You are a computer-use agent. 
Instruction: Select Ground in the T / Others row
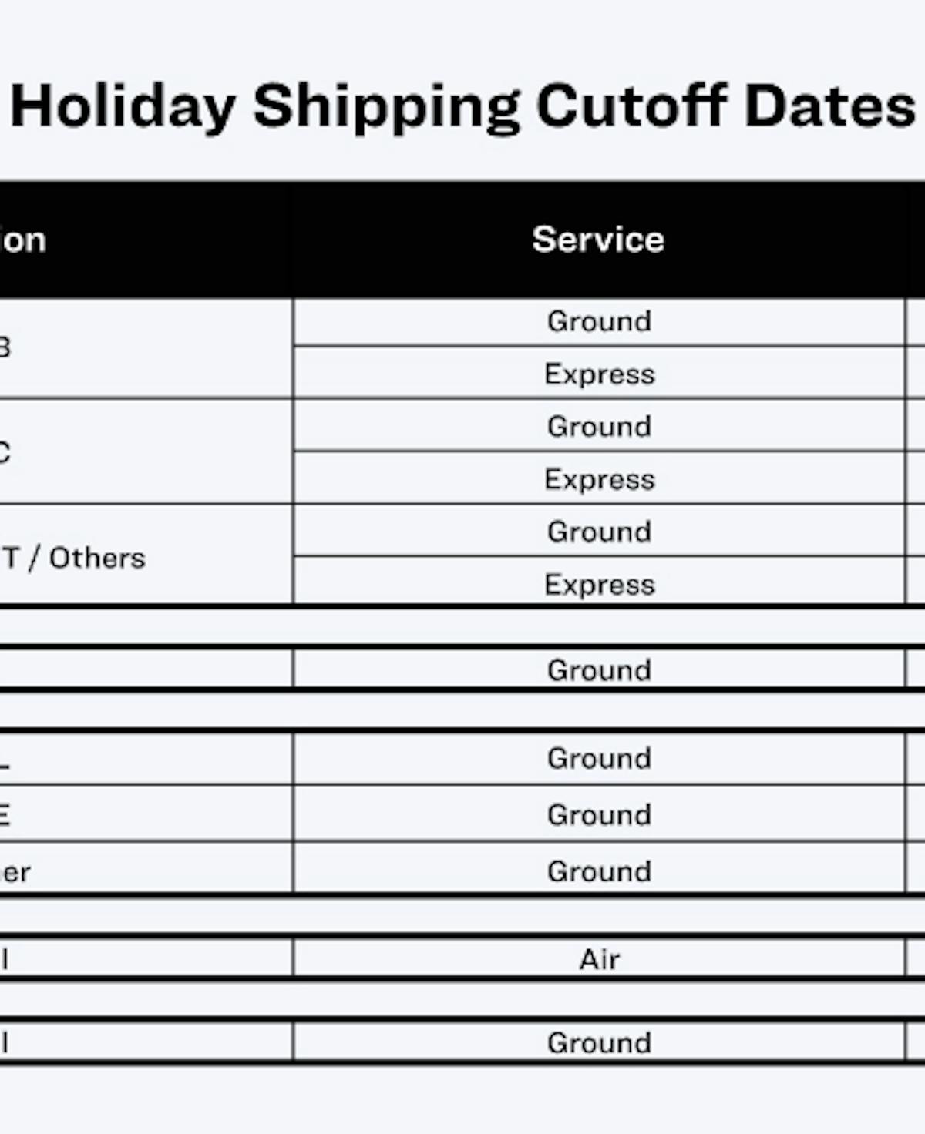point(599,532)
